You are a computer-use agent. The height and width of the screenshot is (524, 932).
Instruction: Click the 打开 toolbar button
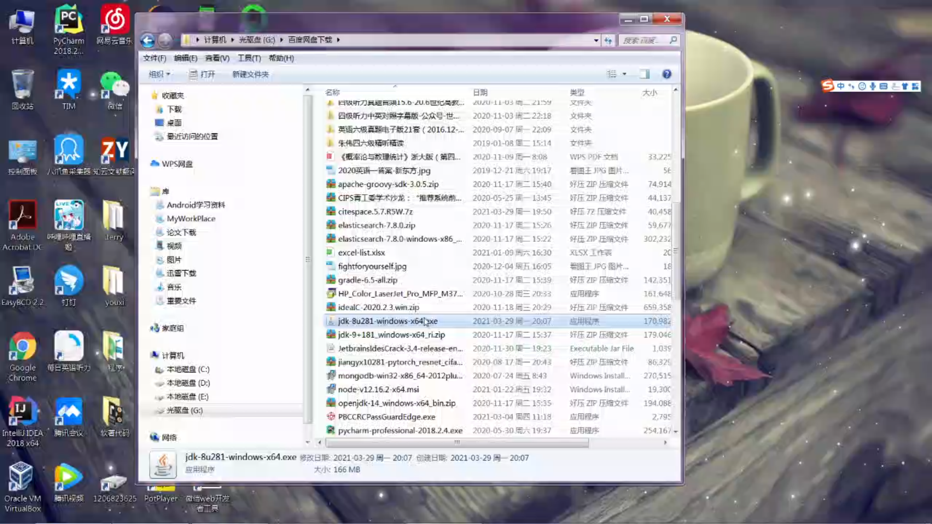(x=202, y=74)
